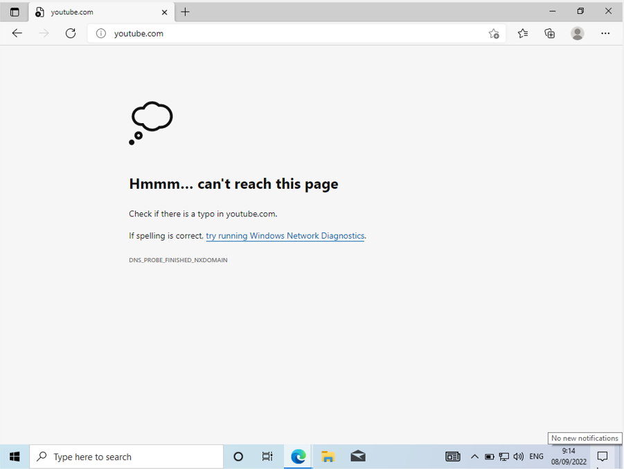
Task: Show hidden system tray icons
Action: (x=474, y=457)
